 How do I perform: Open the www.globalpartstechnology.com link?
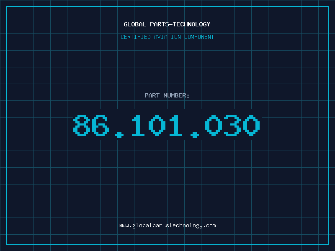[167, 225]
